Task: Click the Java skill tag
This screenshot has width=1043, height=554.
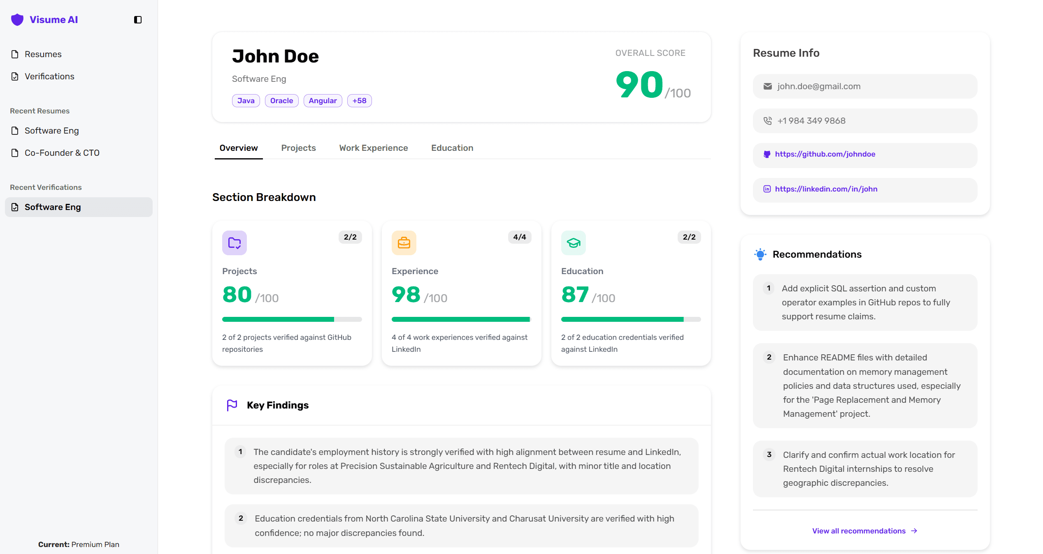Action: (x=246, y=101)
